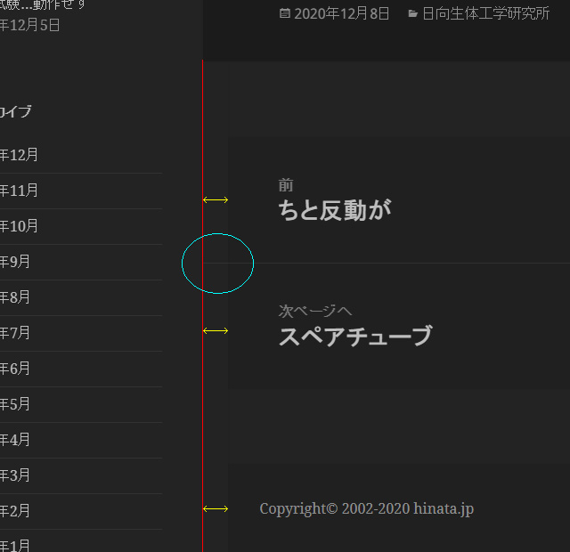Open the 1月 archive link
The image size is (570, 552).
click(x=15, y=545)
